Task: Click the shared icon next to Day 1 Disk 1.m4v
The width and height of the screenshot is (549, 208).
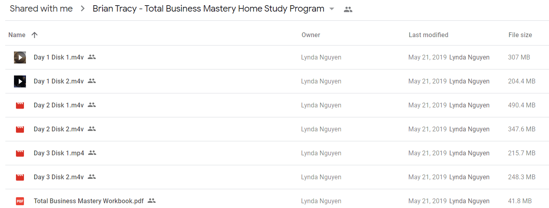Action: click(x=92, y=57)
